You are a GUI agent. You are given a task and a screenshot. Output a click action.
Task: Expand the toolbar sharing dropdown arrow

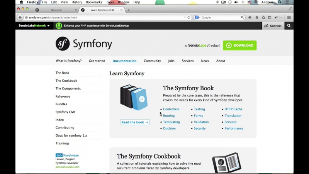[281, 17]
